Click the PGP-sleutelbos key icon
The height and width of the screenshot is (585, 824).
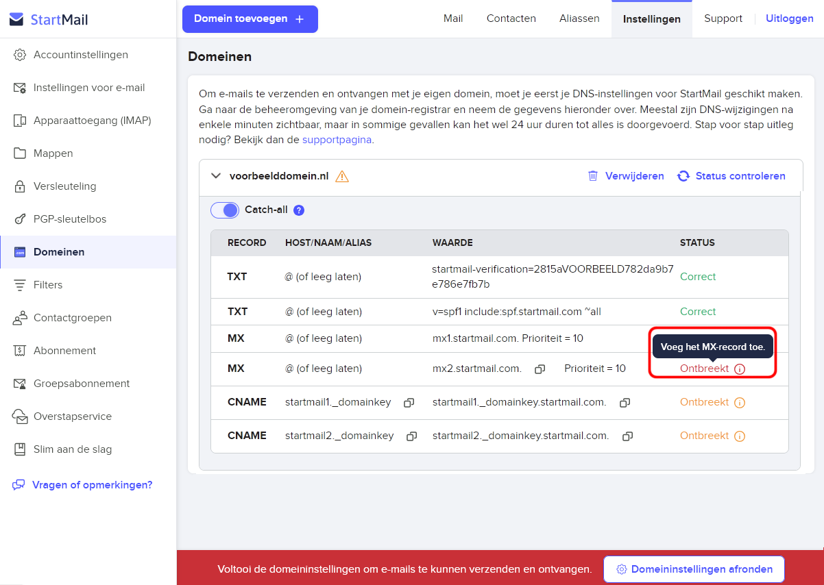(x=20, y=219)
